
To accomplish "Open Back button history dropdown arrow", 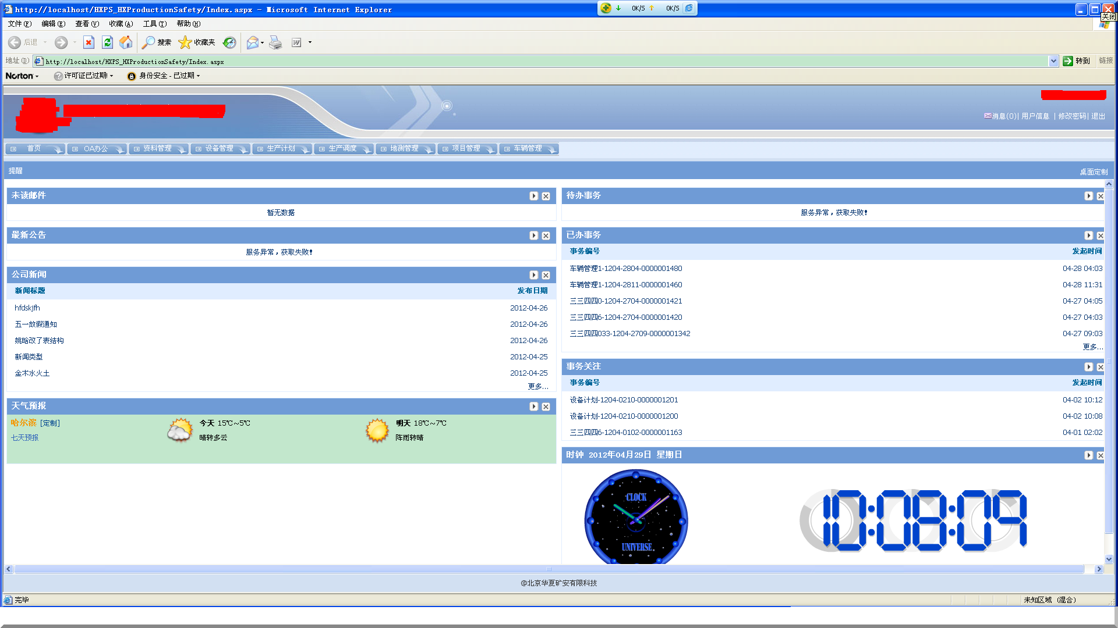I will pos(45,42).
